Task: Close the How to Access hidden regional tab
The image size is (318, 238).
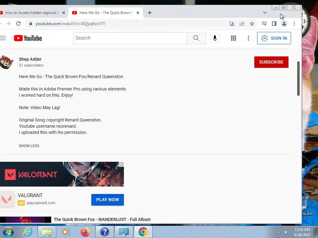Action: [64, 12]
